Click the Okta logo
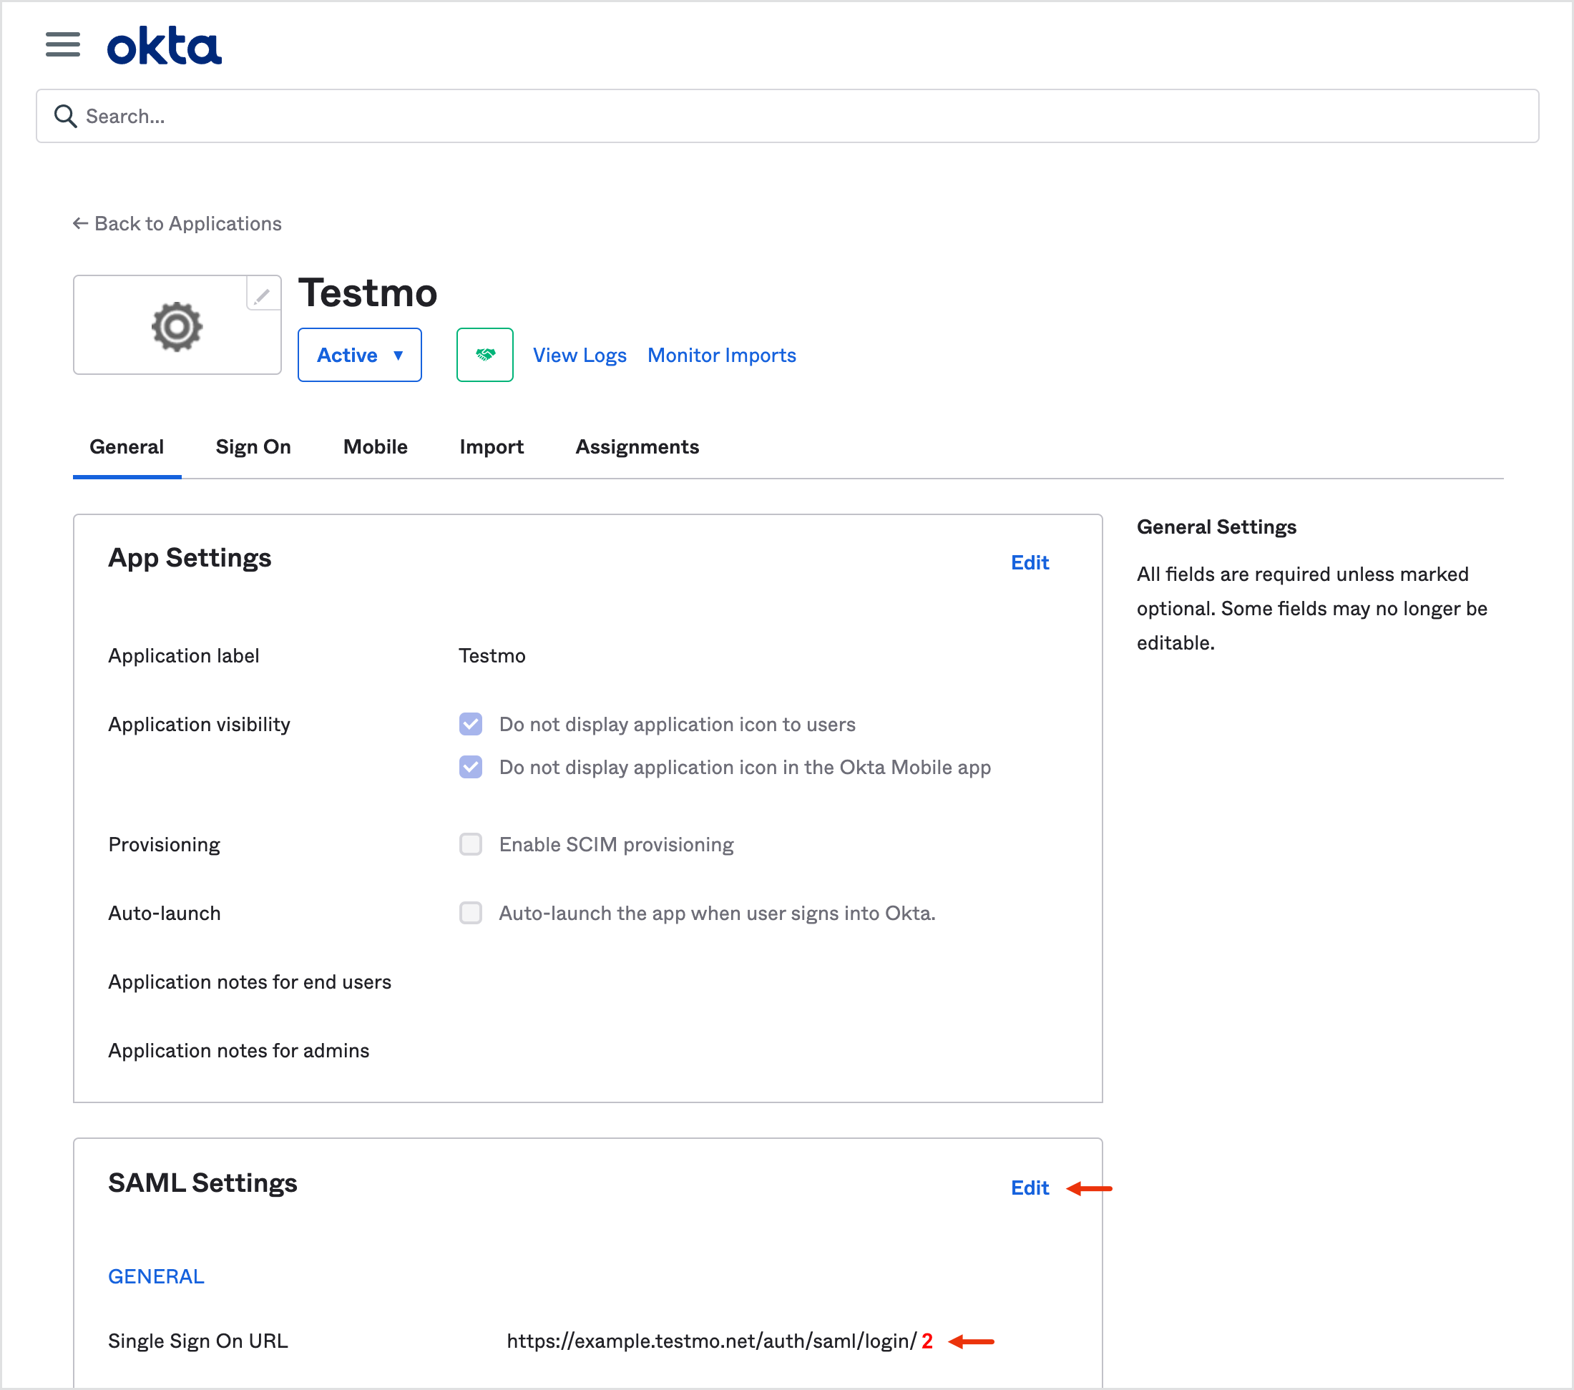Image resolution: width=1574 pixels, height=1390 pixels. pyautogui.click(x=164, y=46)
